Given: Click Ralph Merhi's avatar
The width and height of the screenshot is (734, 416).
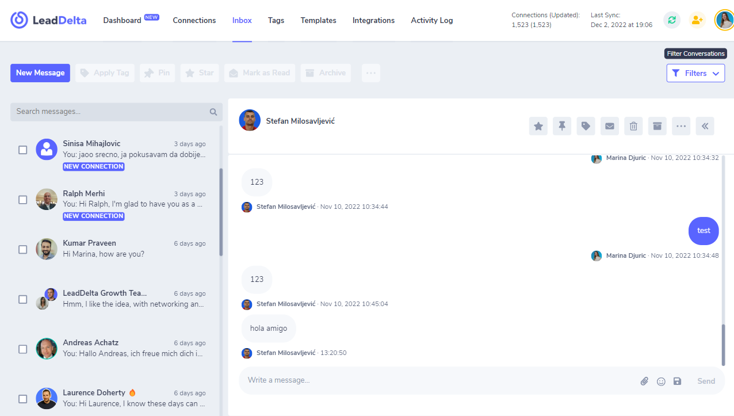Looking at the screenshot, I should 47,199.
